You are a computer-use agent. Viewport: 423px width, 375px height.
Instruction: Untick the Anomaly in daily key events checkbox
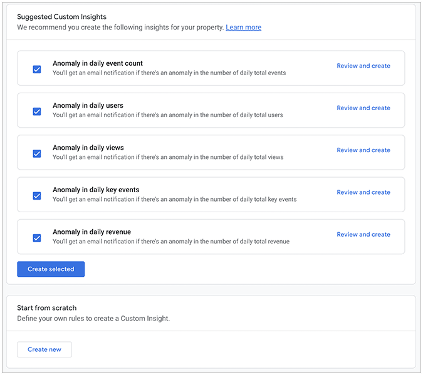click(37, 196)
